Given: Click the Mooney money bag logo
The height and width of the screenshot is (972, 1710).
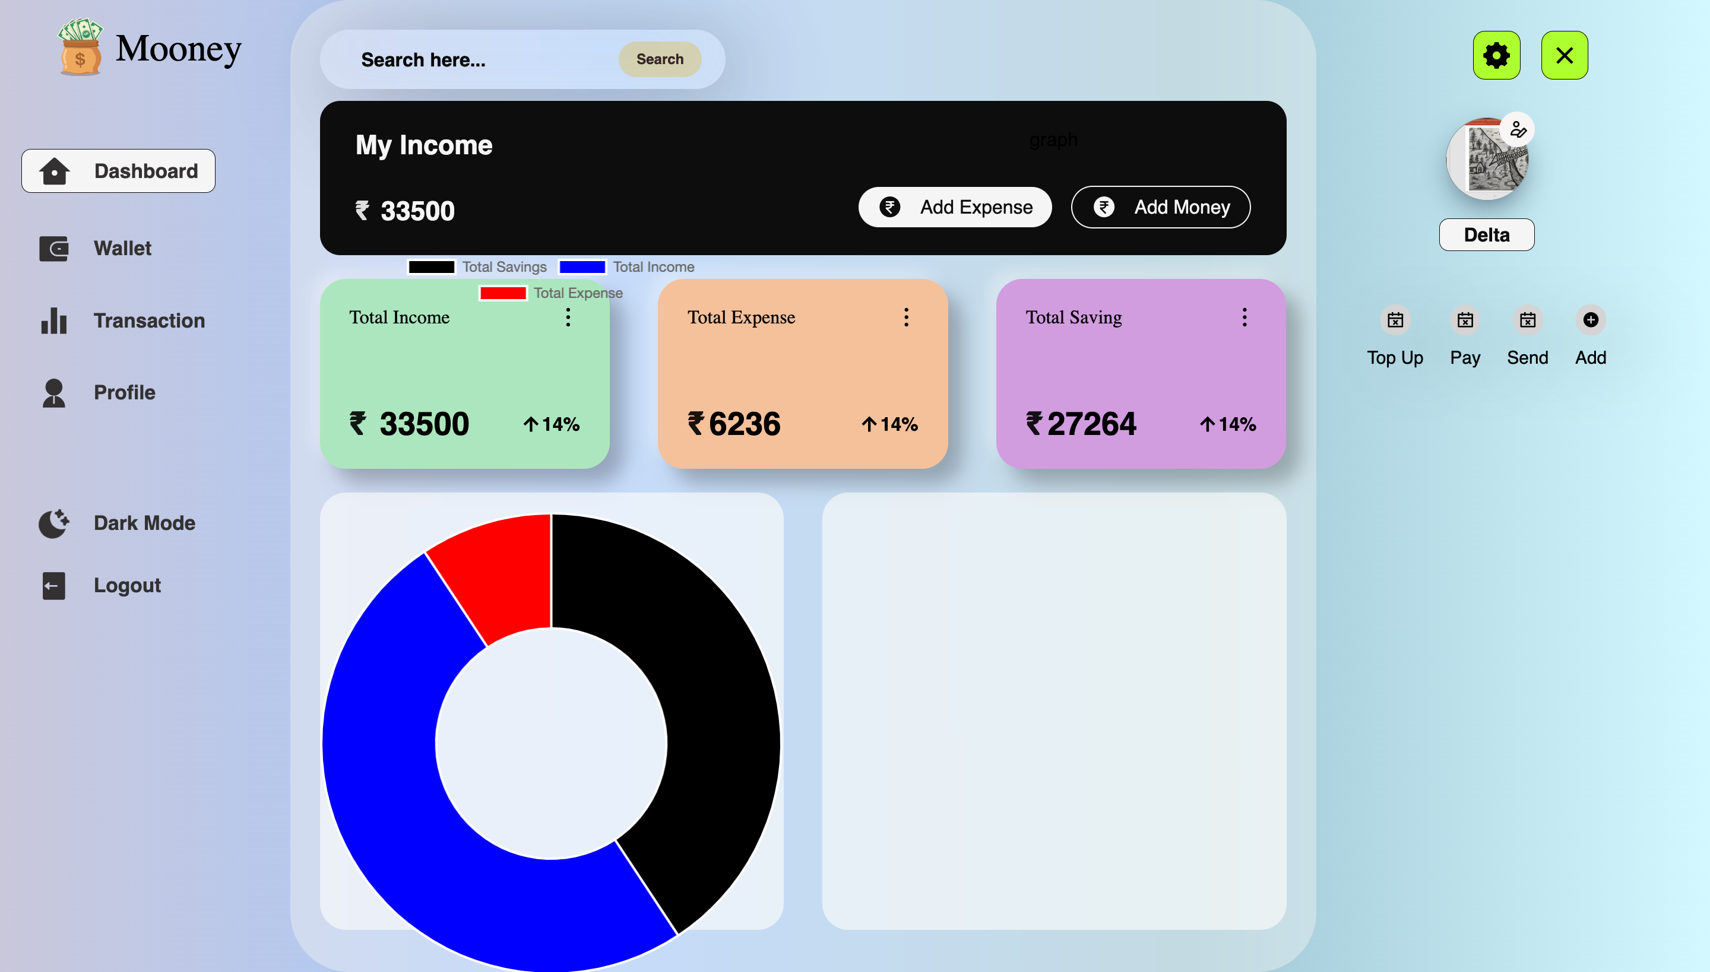Looking at the screenshot, I should click(x=80, y=48).
